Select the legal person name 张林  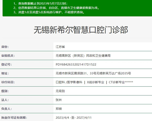tap(59, 100)
